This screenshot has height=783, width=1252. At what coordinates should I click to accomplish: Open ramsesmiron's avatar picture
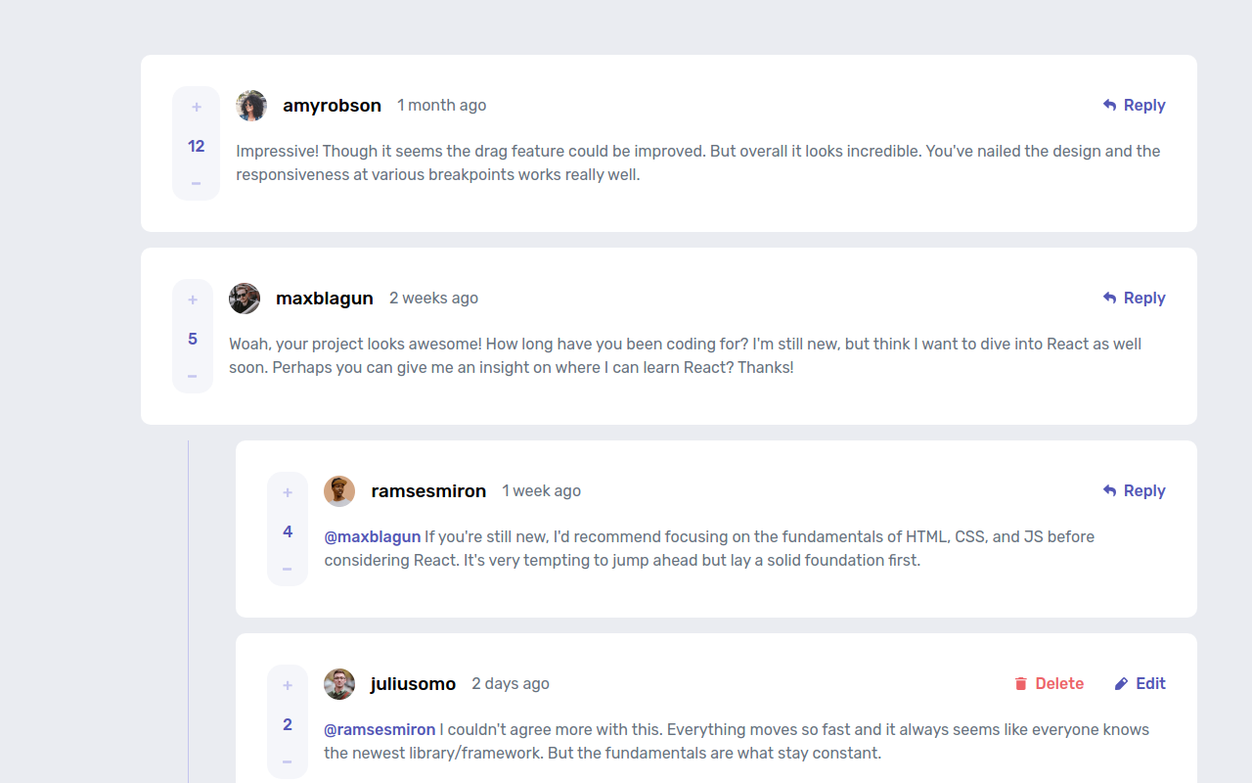click(339, 491)
